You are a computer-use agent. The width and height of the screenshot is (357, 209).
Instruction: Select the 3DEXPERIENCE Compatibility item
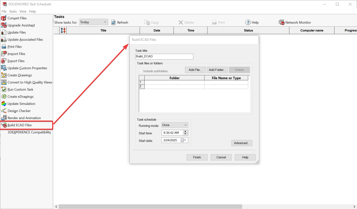pyautogui.click(x=29, y=132)
